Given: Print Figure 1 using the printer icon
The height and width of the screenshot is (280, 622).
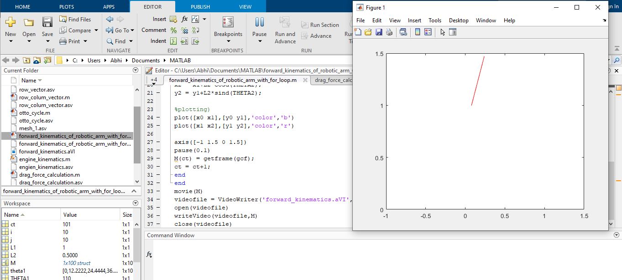Looking at the screenshot, I should tap(389, 32).
